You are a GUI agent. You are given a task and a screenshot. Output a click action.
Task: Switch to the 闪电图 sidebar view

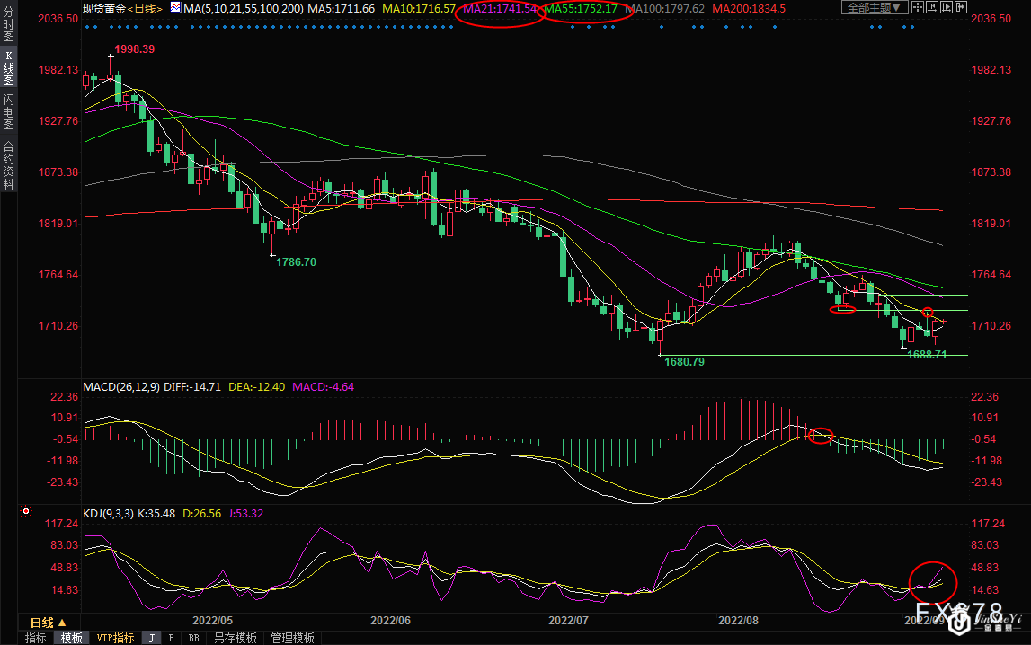point(8,111)
